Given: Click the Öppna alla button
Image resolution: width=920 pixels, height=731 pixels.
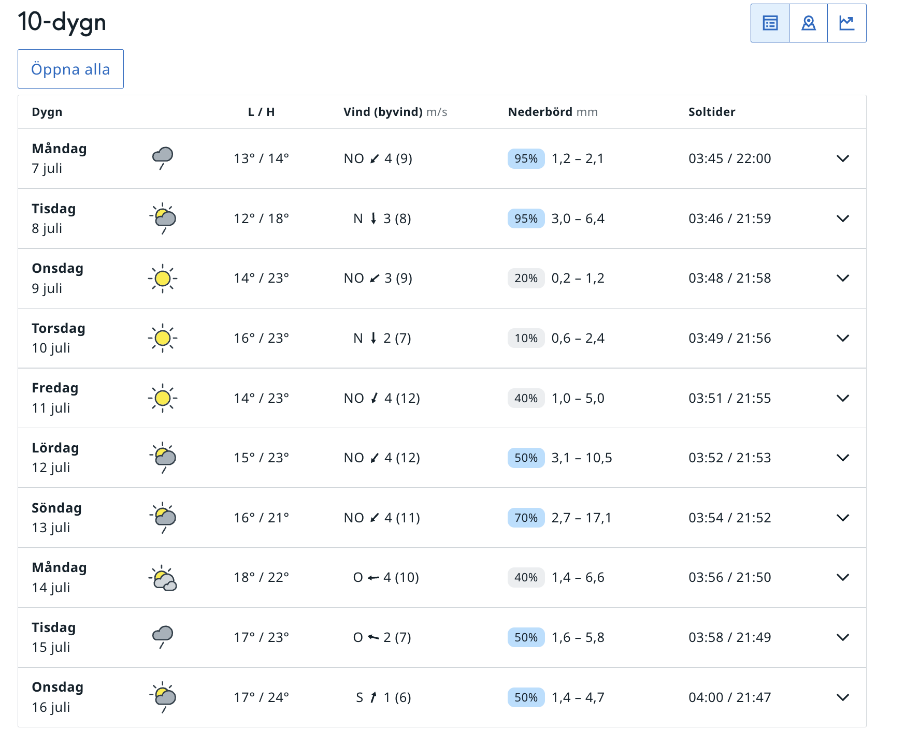Looking at the screenshot, I should [70, 69].
